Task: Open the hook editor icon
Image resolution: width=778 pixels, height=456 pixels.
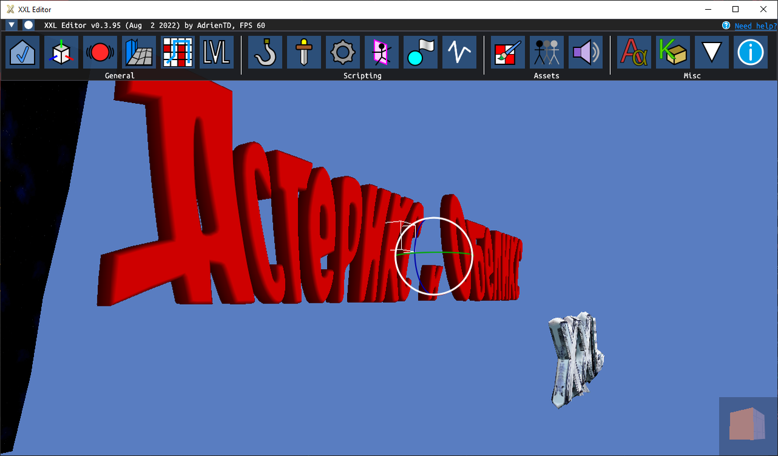Action: (x=265, y=52)
